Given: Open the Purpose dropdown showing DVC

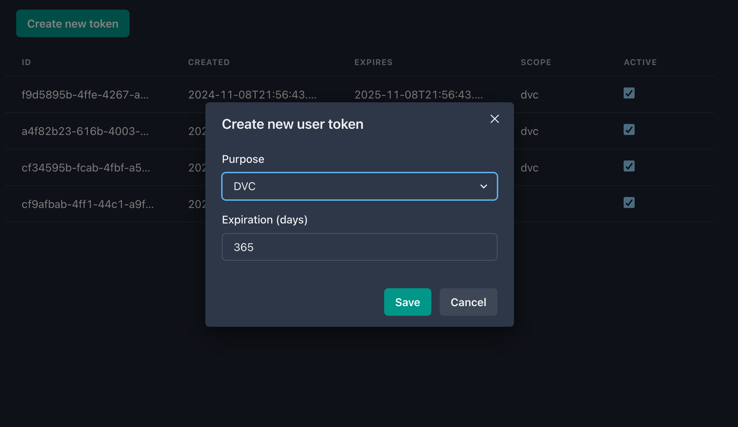Looking at the screenshot, I should click(360, 186).
